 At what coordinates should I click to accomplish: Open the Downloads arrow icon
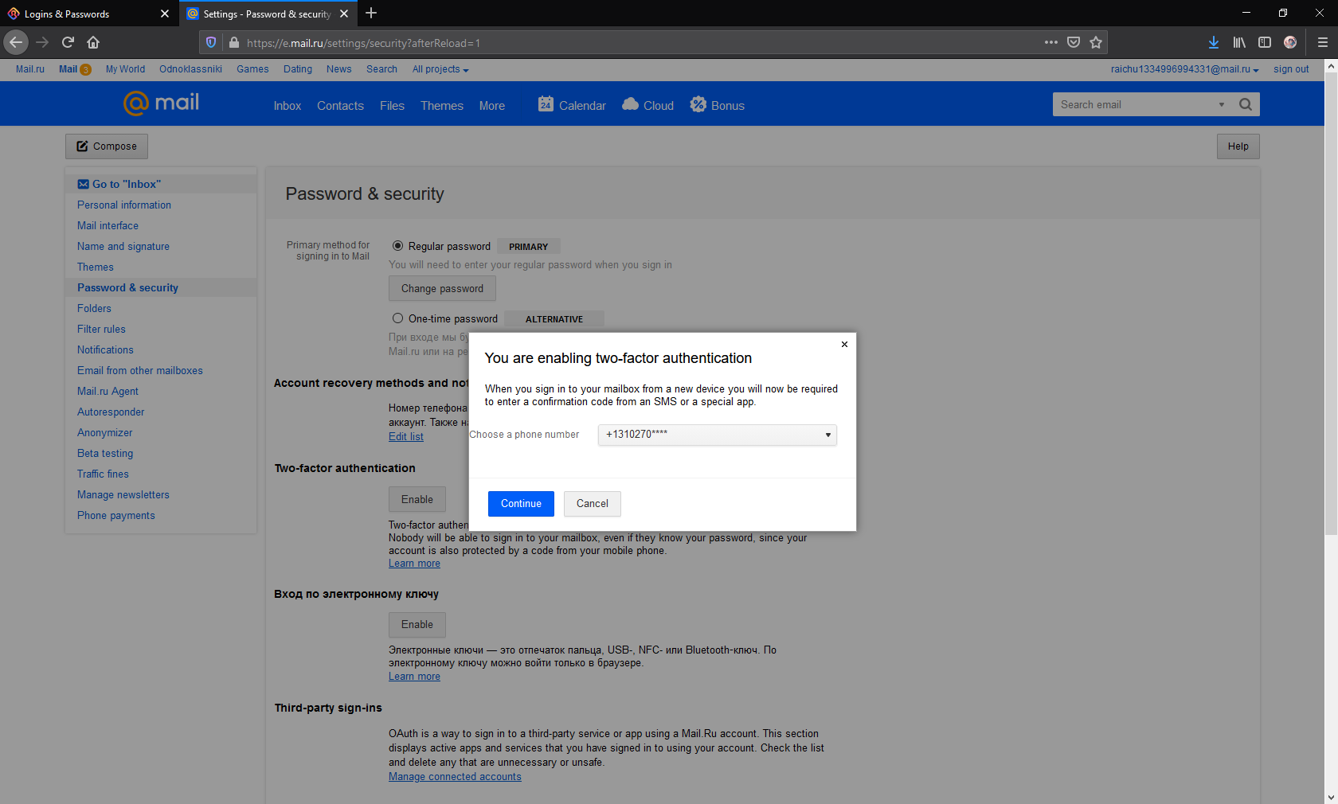pos(1214,42)
